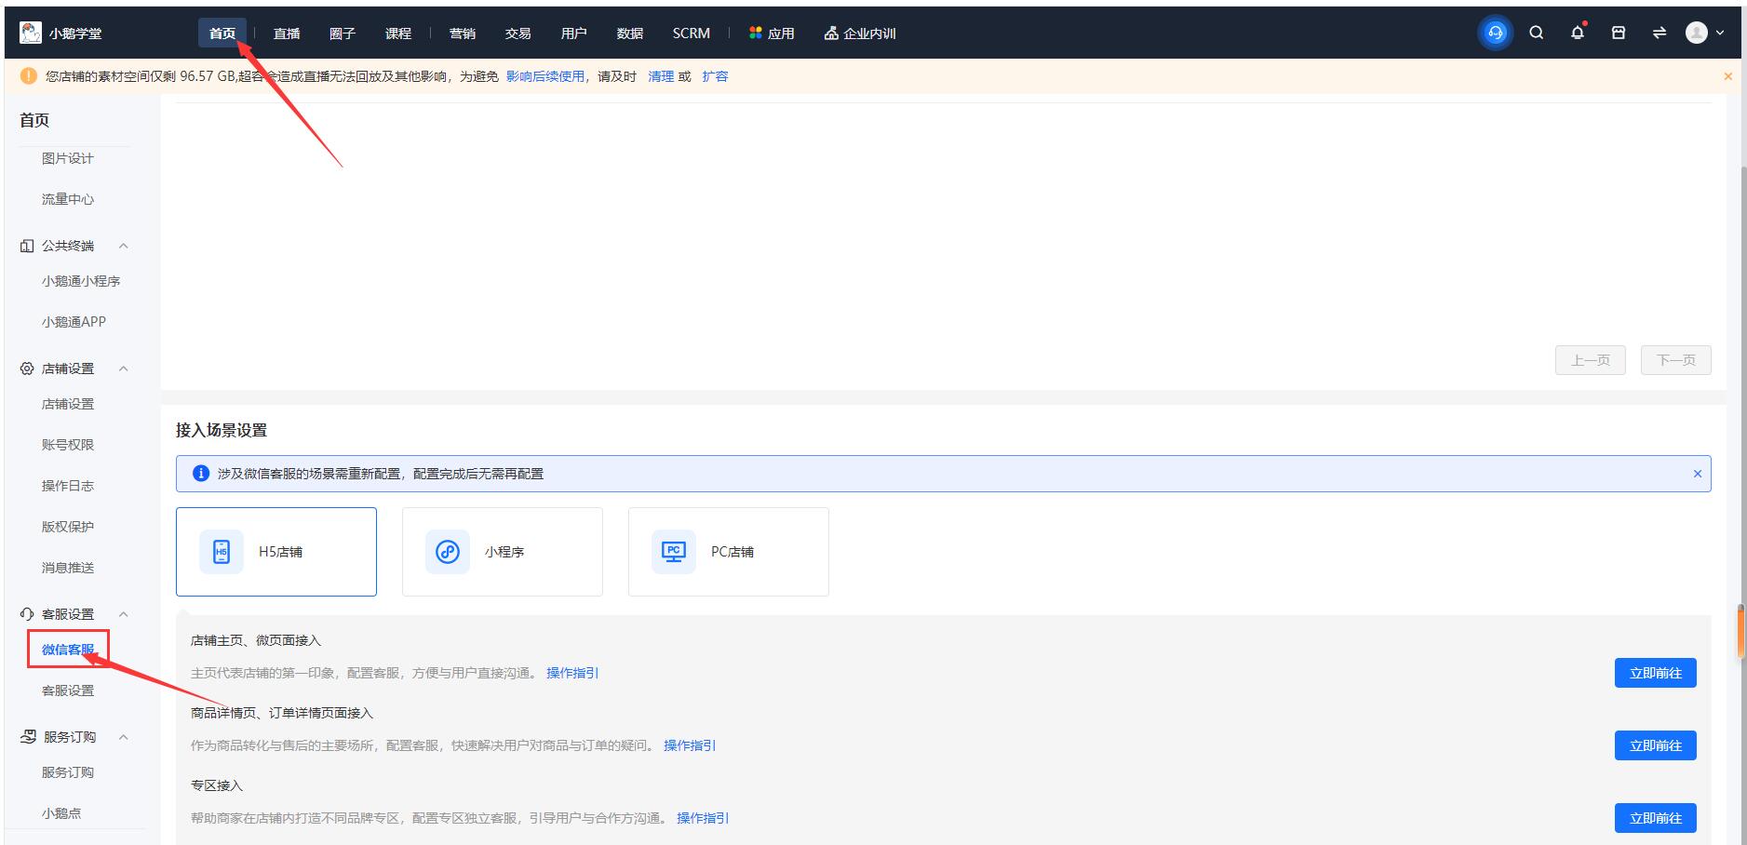Click the blue customer service headset icon
Viewport: 1747px width, 845px height.
(1495, 34)
